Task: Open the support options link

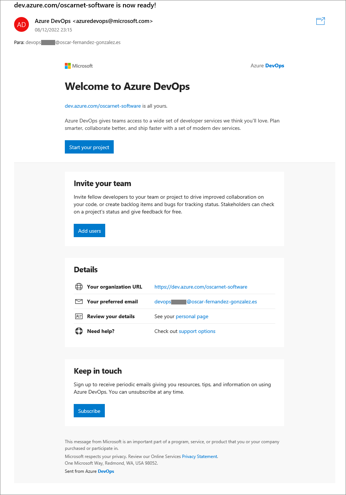Action: pos(197,331)
